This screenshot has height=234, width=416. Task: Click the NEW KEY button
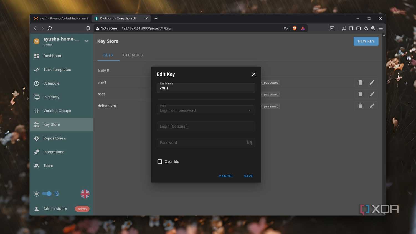pyautogui.click(x=366, y=41)
